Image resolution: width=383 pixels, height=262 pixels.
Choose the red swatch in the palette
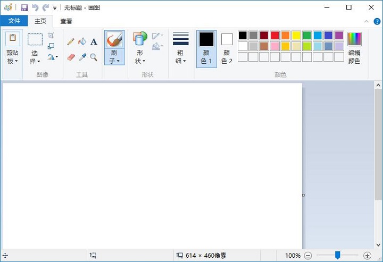[274, 36]
